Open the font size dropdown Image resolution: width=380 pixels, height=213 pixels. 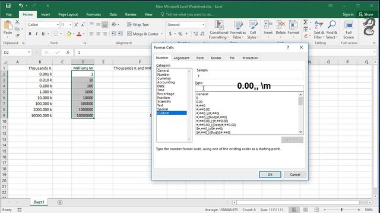[x=71, y=25]
